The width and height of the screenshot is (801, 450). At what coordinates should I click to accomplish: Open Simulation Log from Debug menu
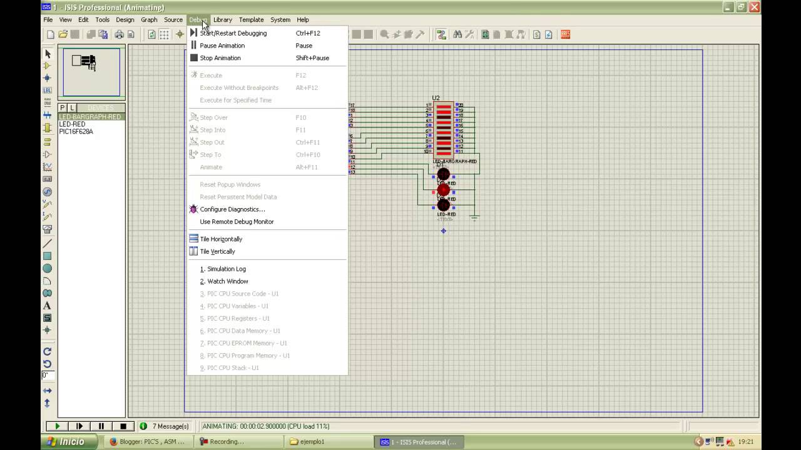(x=267, y=269)
